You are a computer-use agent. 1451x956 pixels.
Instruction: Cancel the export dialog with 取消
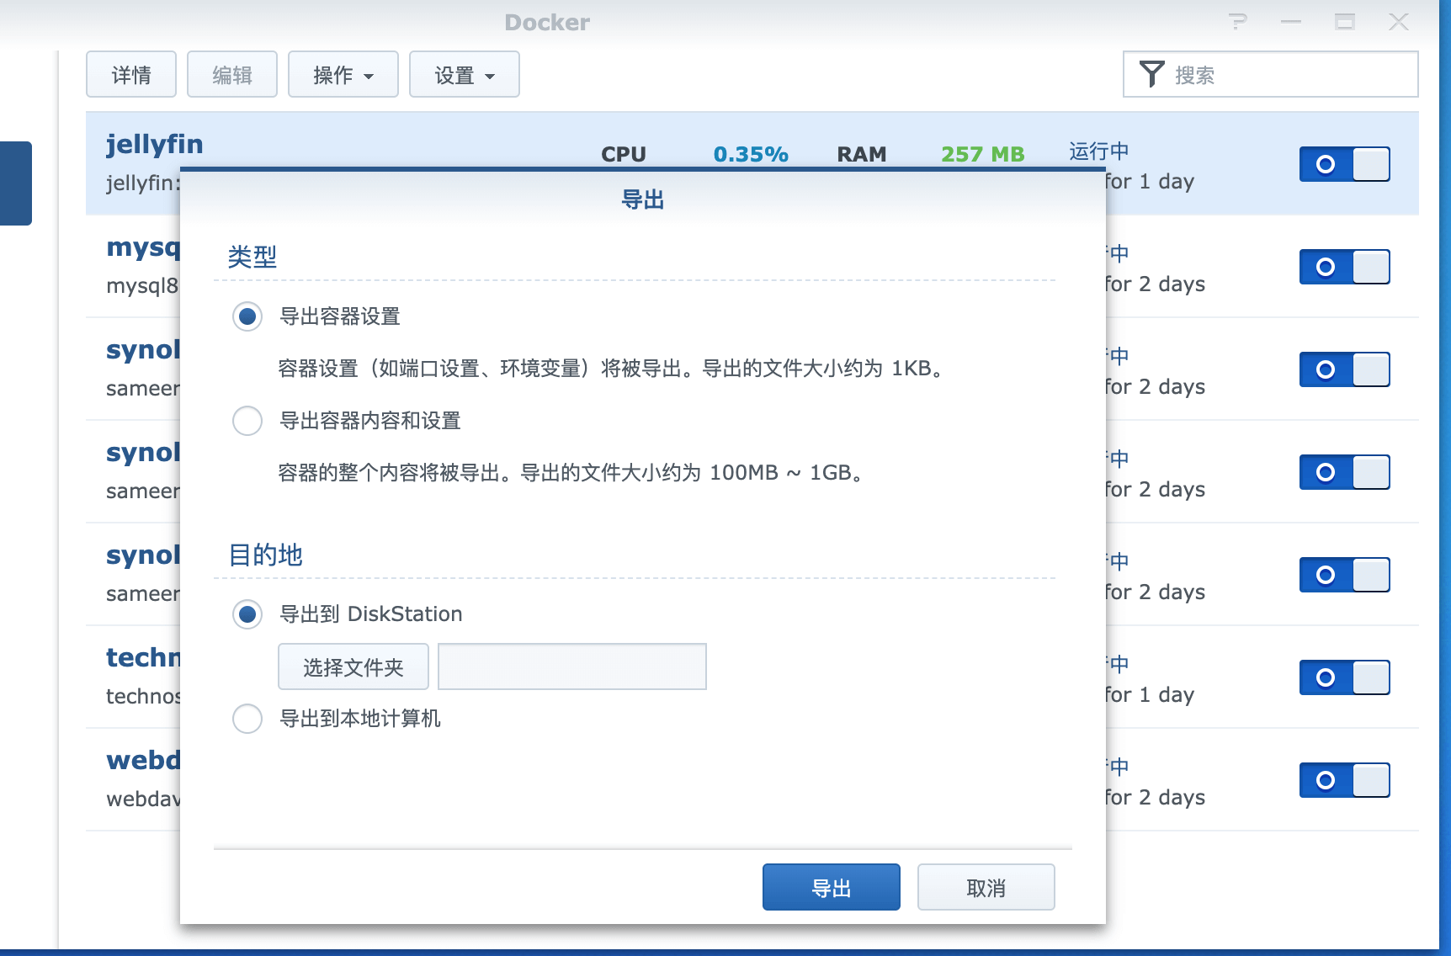point(986,887)
